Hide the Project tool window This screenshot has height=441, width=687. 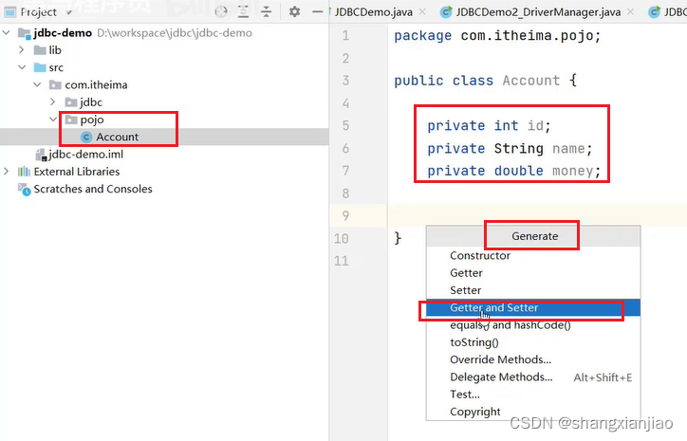318,11
